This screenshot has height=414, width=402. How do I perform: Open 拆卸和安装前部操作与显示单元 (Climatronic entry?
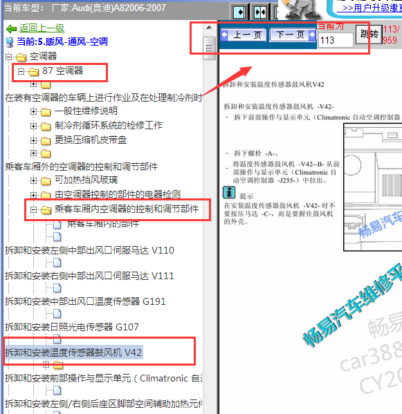[x=103, y=378]
